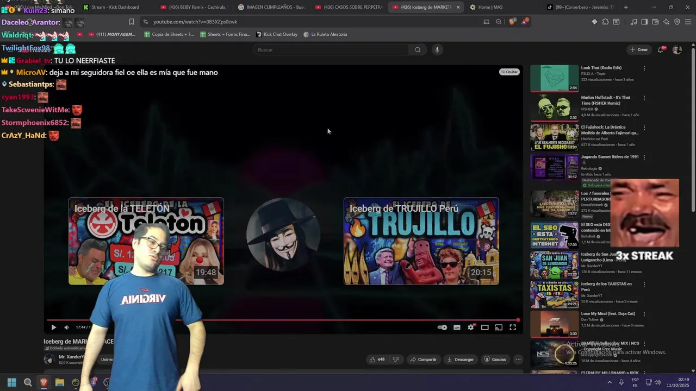696x391 pixels.
Task: Open the Look That (Radio Edit) thumbnail
Action: tap(554, 78)
